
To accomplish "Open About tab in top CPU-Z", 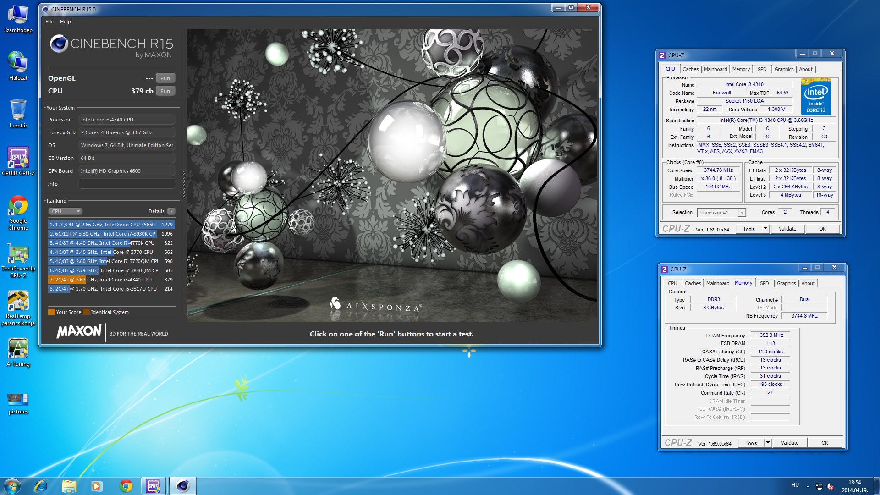I will pyautogui.click(x=806, y=69).
